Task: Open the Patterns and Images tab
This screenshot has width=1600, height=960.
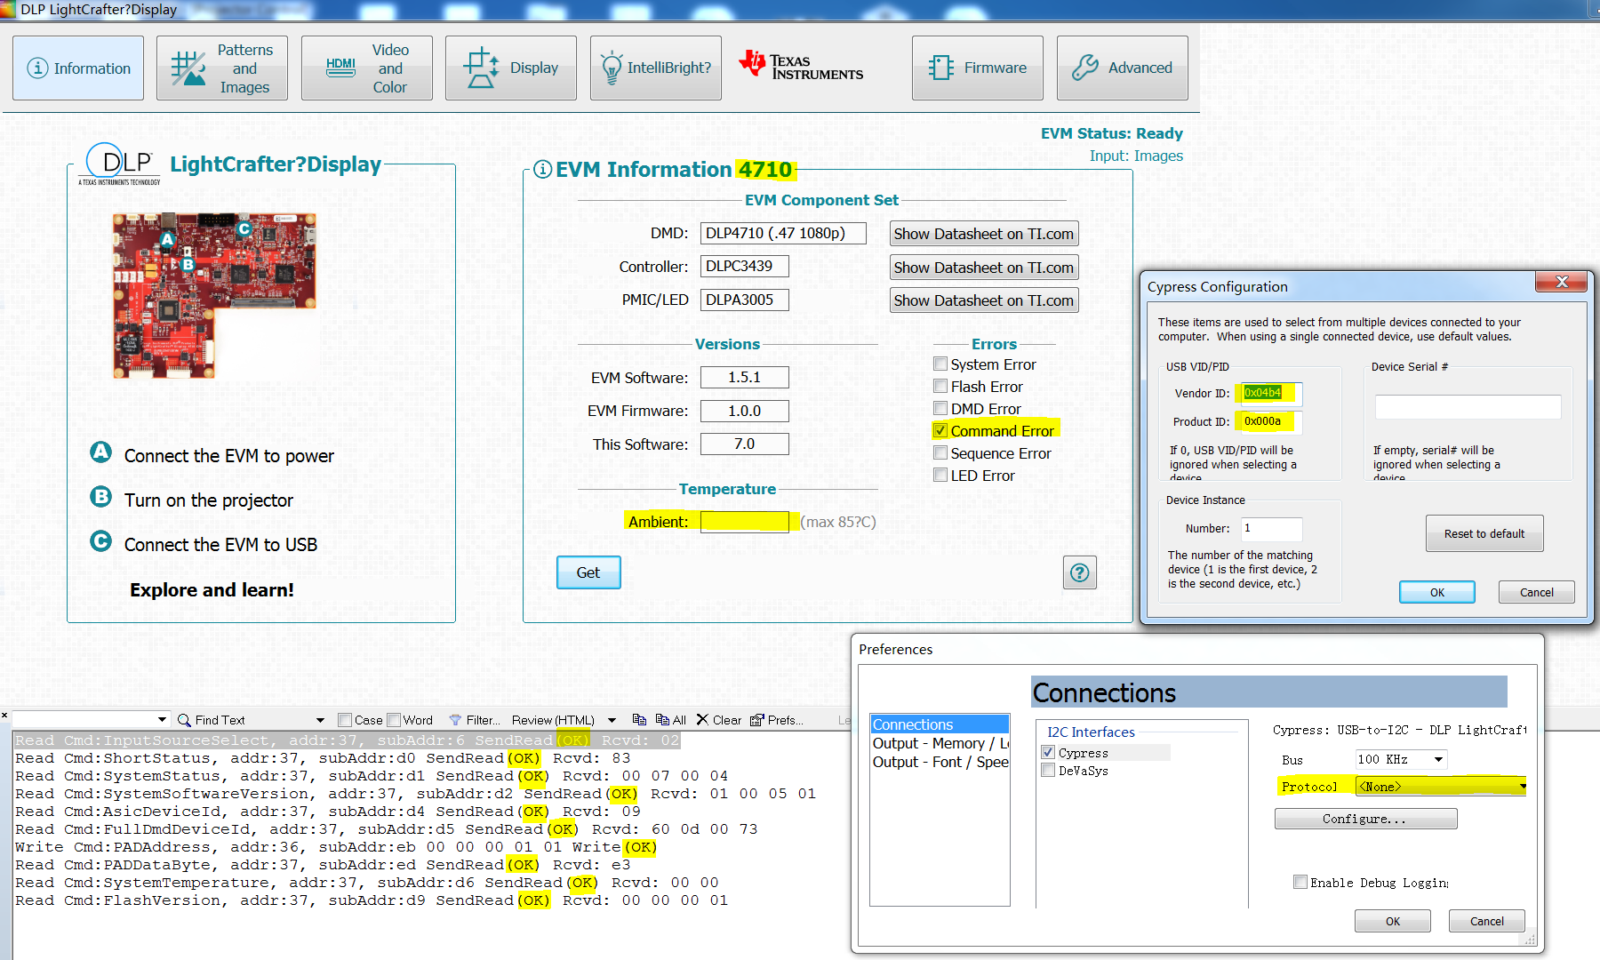Action: 222,68
